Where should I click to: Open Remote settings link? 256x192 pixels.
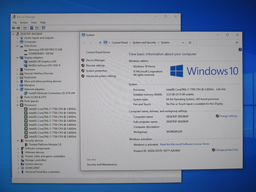tap(95, 65)
